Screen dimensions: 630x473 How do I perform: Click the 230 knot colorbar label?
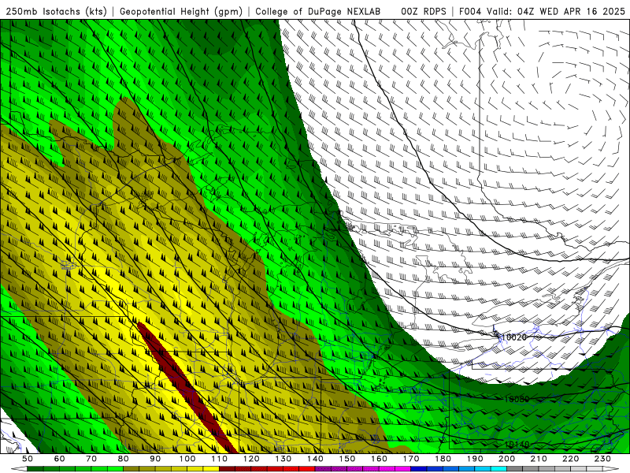pyautogui.click(x=603, y=459)
